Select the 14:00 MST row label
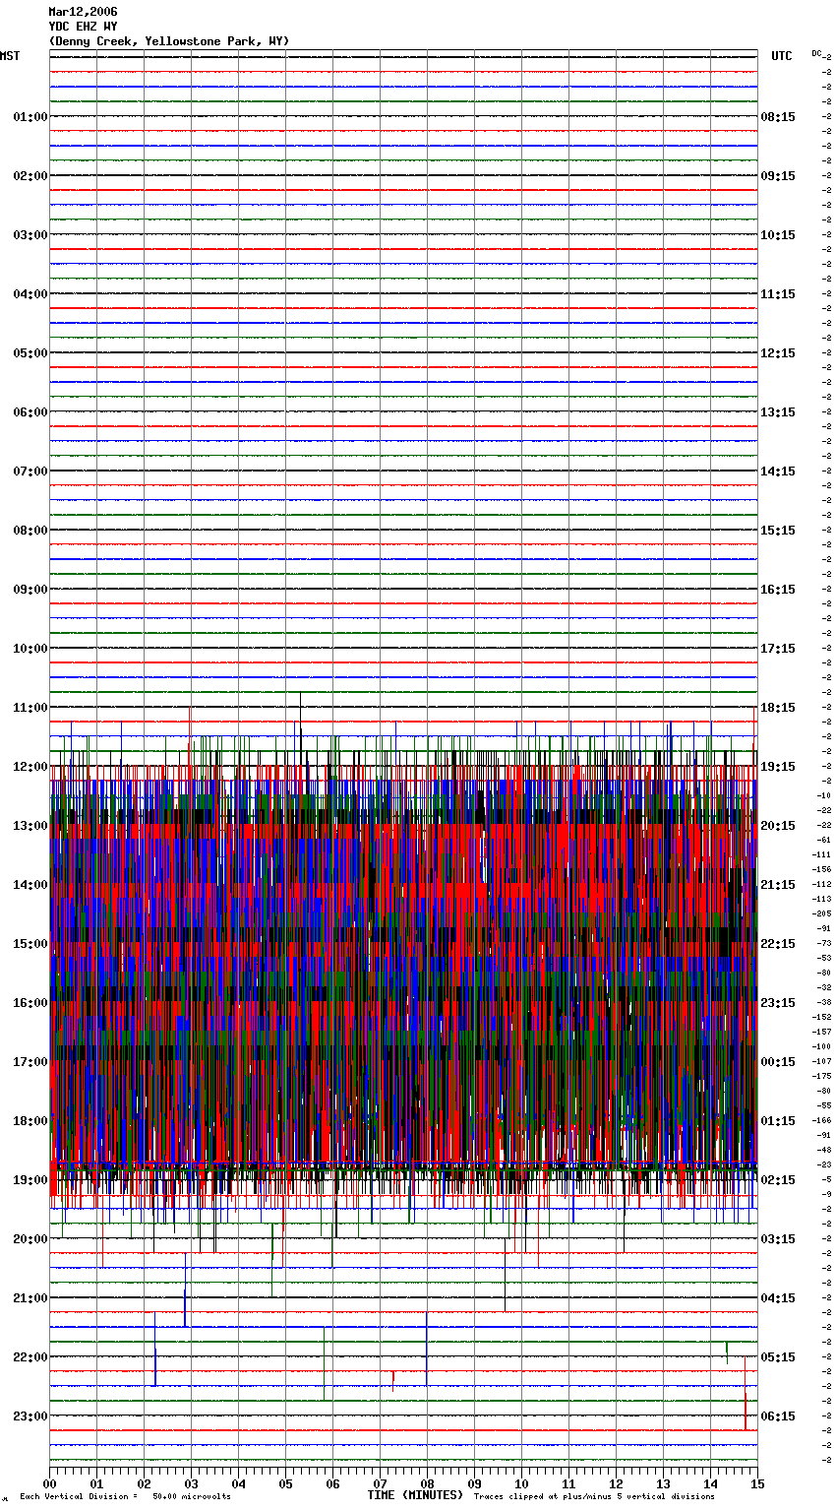 tap(30, 885)
